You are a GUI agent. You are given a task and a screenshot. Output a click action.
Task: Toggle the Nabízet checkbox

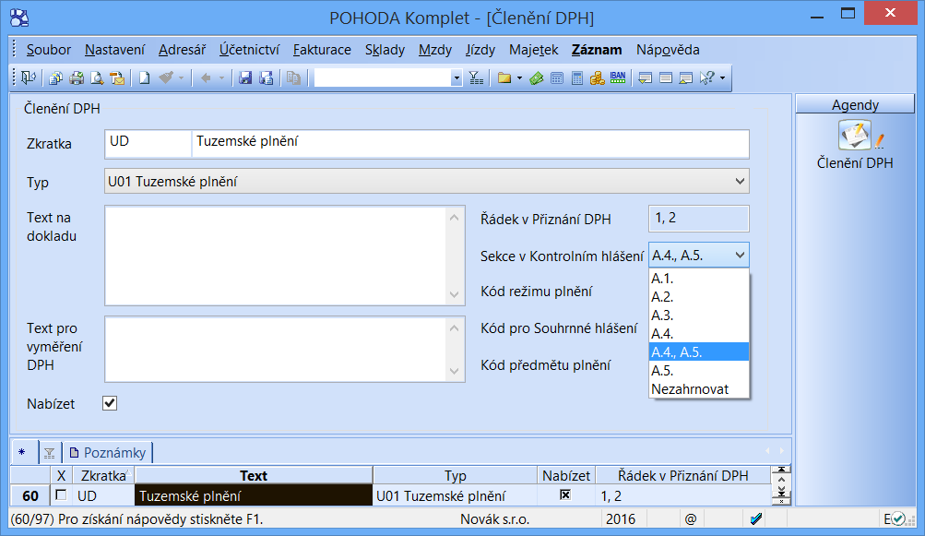coord(110,403)
